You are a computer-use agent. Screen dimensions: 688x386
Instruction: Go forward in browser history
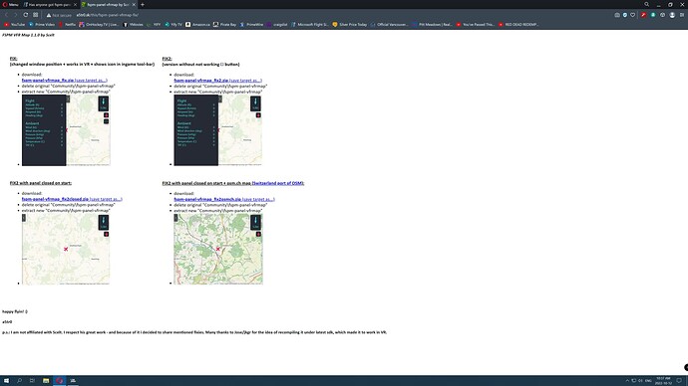[15, 15]
